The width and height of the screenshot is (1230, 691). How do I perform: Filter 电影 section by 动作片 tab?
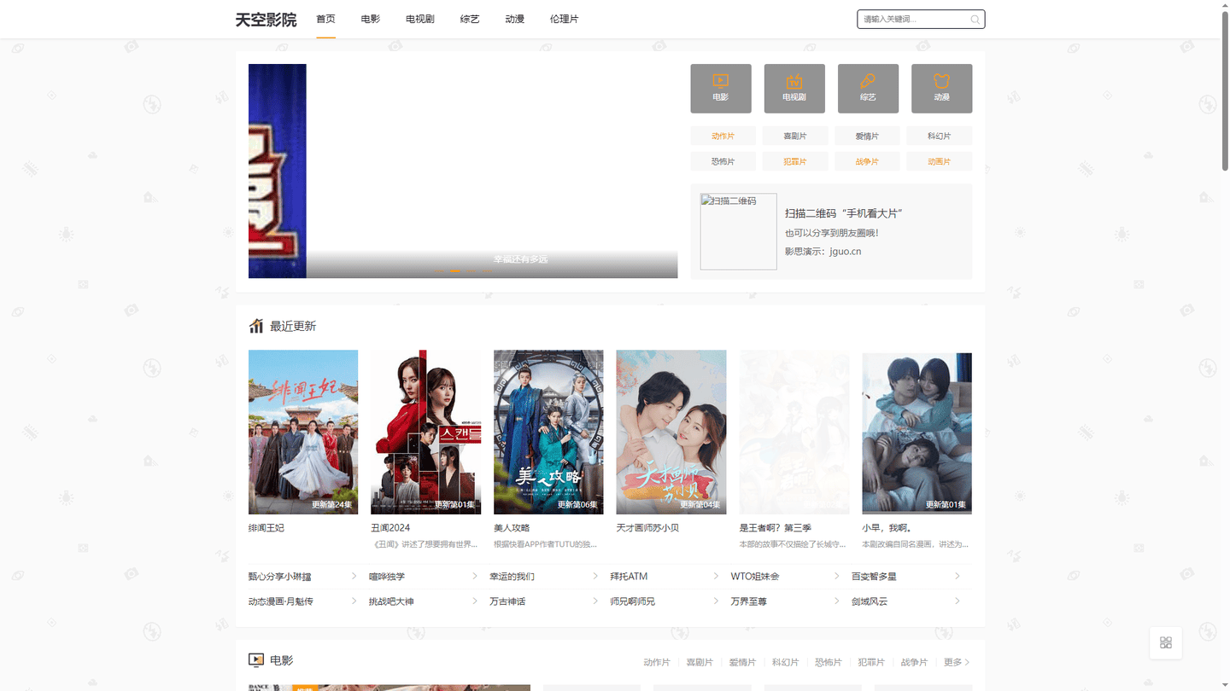[x=657, y=662]
